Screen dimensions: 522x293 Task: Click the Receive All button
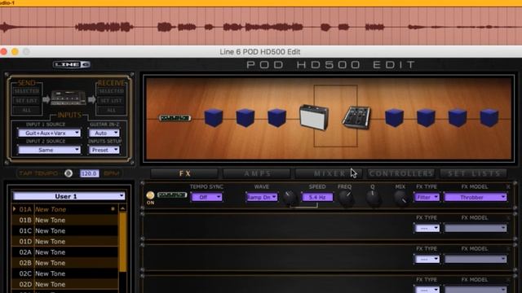pos(112,110)
